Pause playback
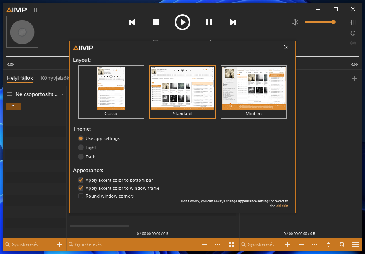The height and width of the screenshot is (254, 365). (209, 22)
